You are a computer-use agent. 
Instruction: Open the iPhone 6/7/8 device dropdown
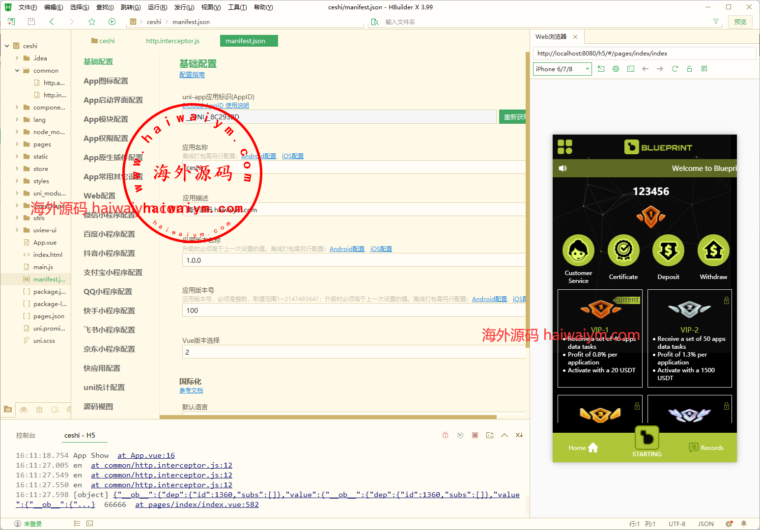pyautogui.click(x=562, y=69)
